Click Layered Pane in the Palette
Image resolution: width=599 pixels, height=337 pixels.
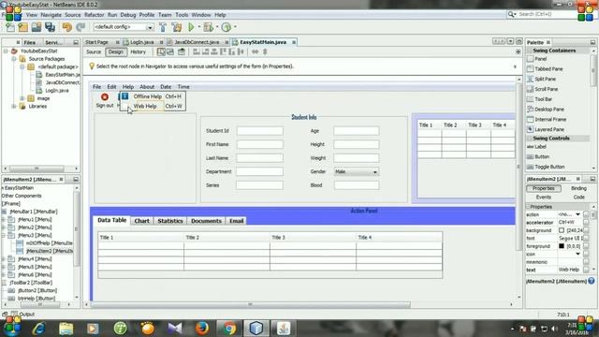tap(549, 129)
